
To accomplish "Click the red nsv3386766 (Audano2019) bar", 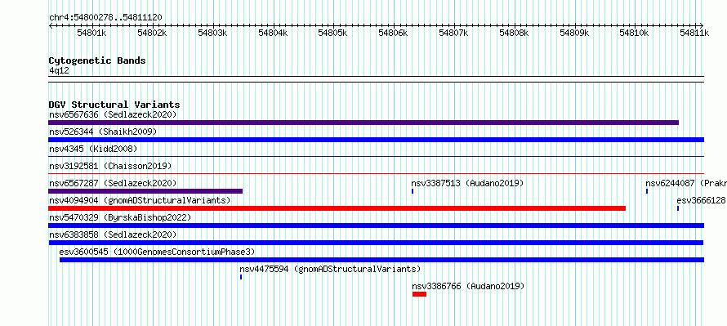I will [419, 294].
